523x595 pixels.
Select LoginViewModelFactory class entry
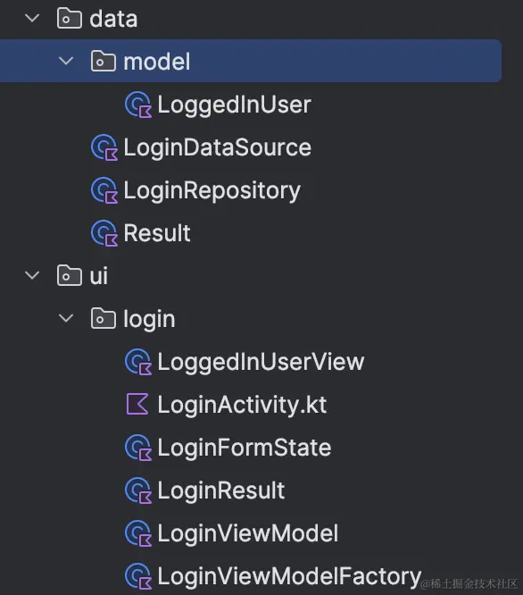[289, 576]
